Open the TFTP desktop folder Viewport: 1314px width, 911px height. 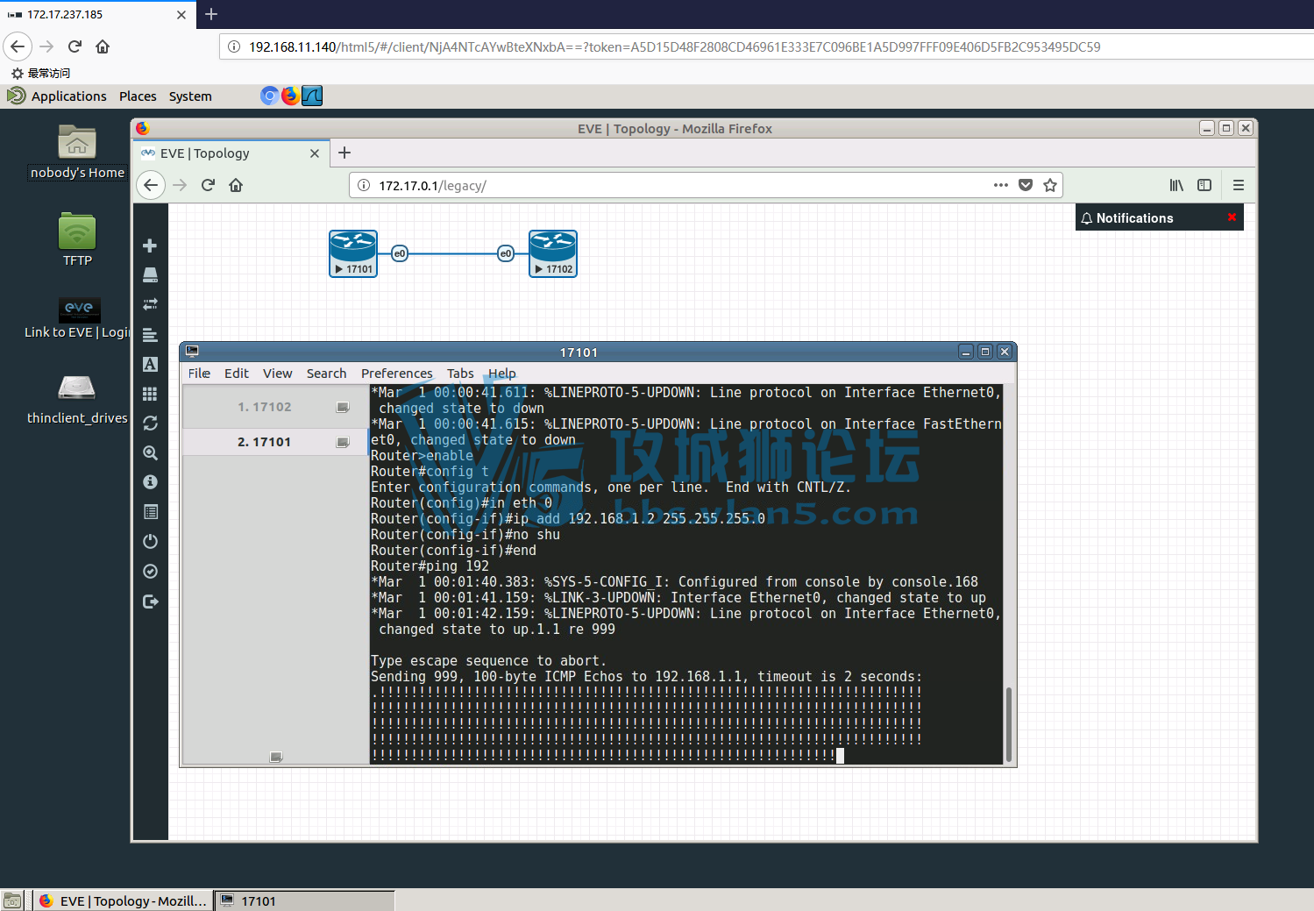point(77,239)
